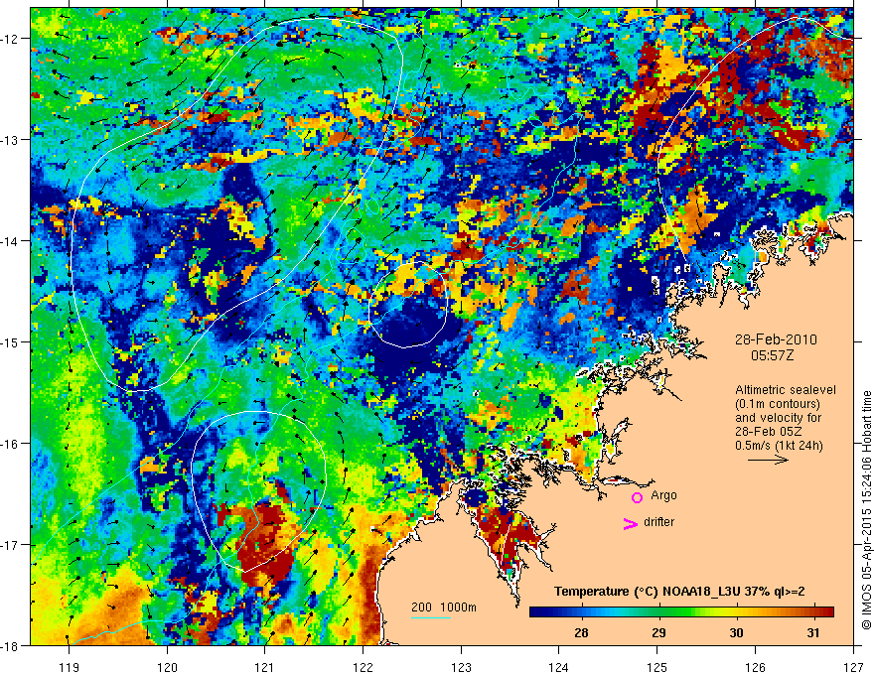Click the 'Argo' legend label

click(663, 495)
